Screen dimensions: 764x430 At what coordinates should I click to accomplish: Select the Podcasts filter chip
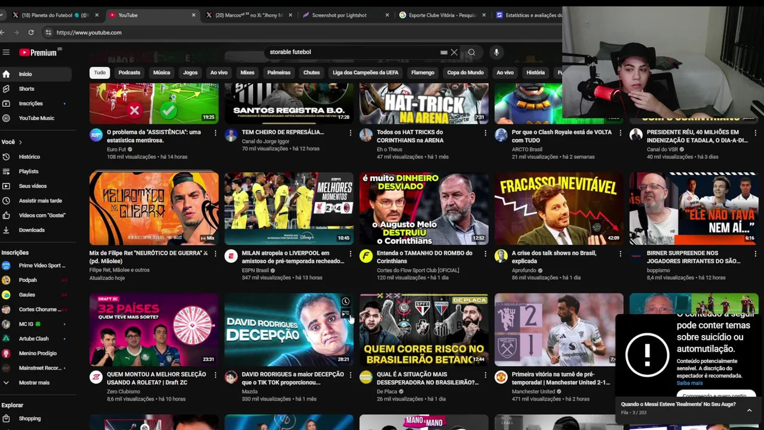[x=129, y=73]
